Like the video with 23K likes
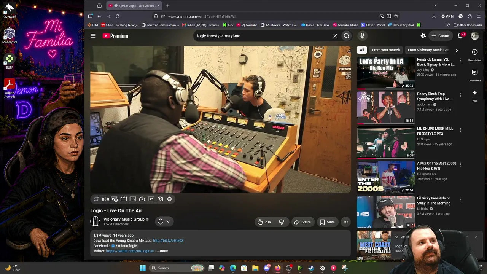Screen dimensions: 487x274 (x=264, y=222)
